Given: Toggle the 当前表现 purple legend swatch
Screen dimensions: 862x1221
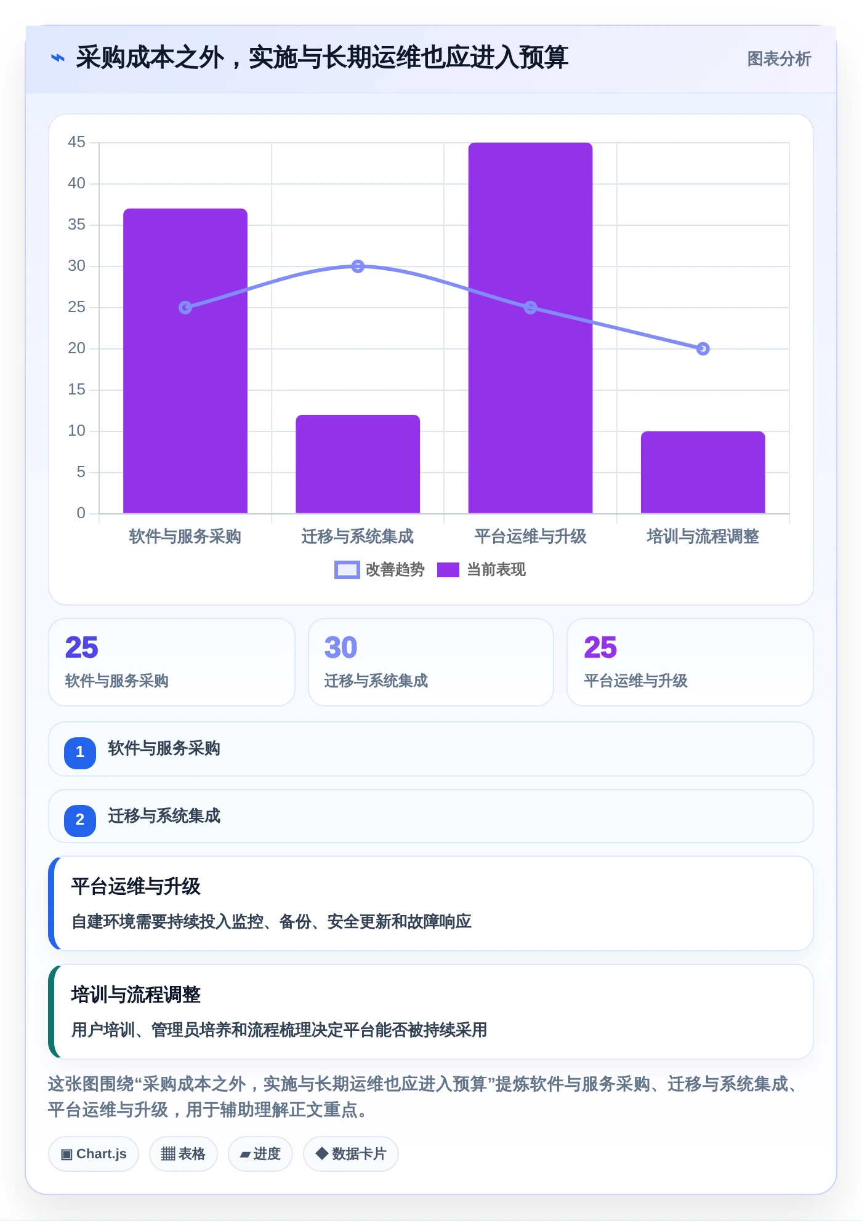Looking at the screenshot, I should click(448, 570).
